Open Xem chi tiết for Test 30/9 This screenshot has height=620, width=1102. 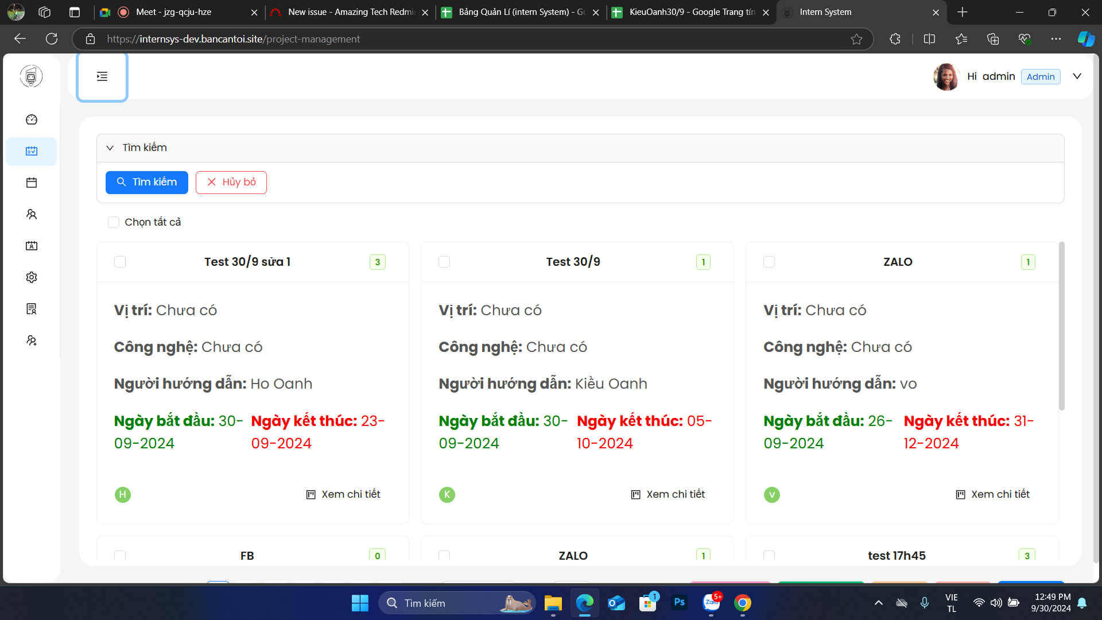[668, 494]
